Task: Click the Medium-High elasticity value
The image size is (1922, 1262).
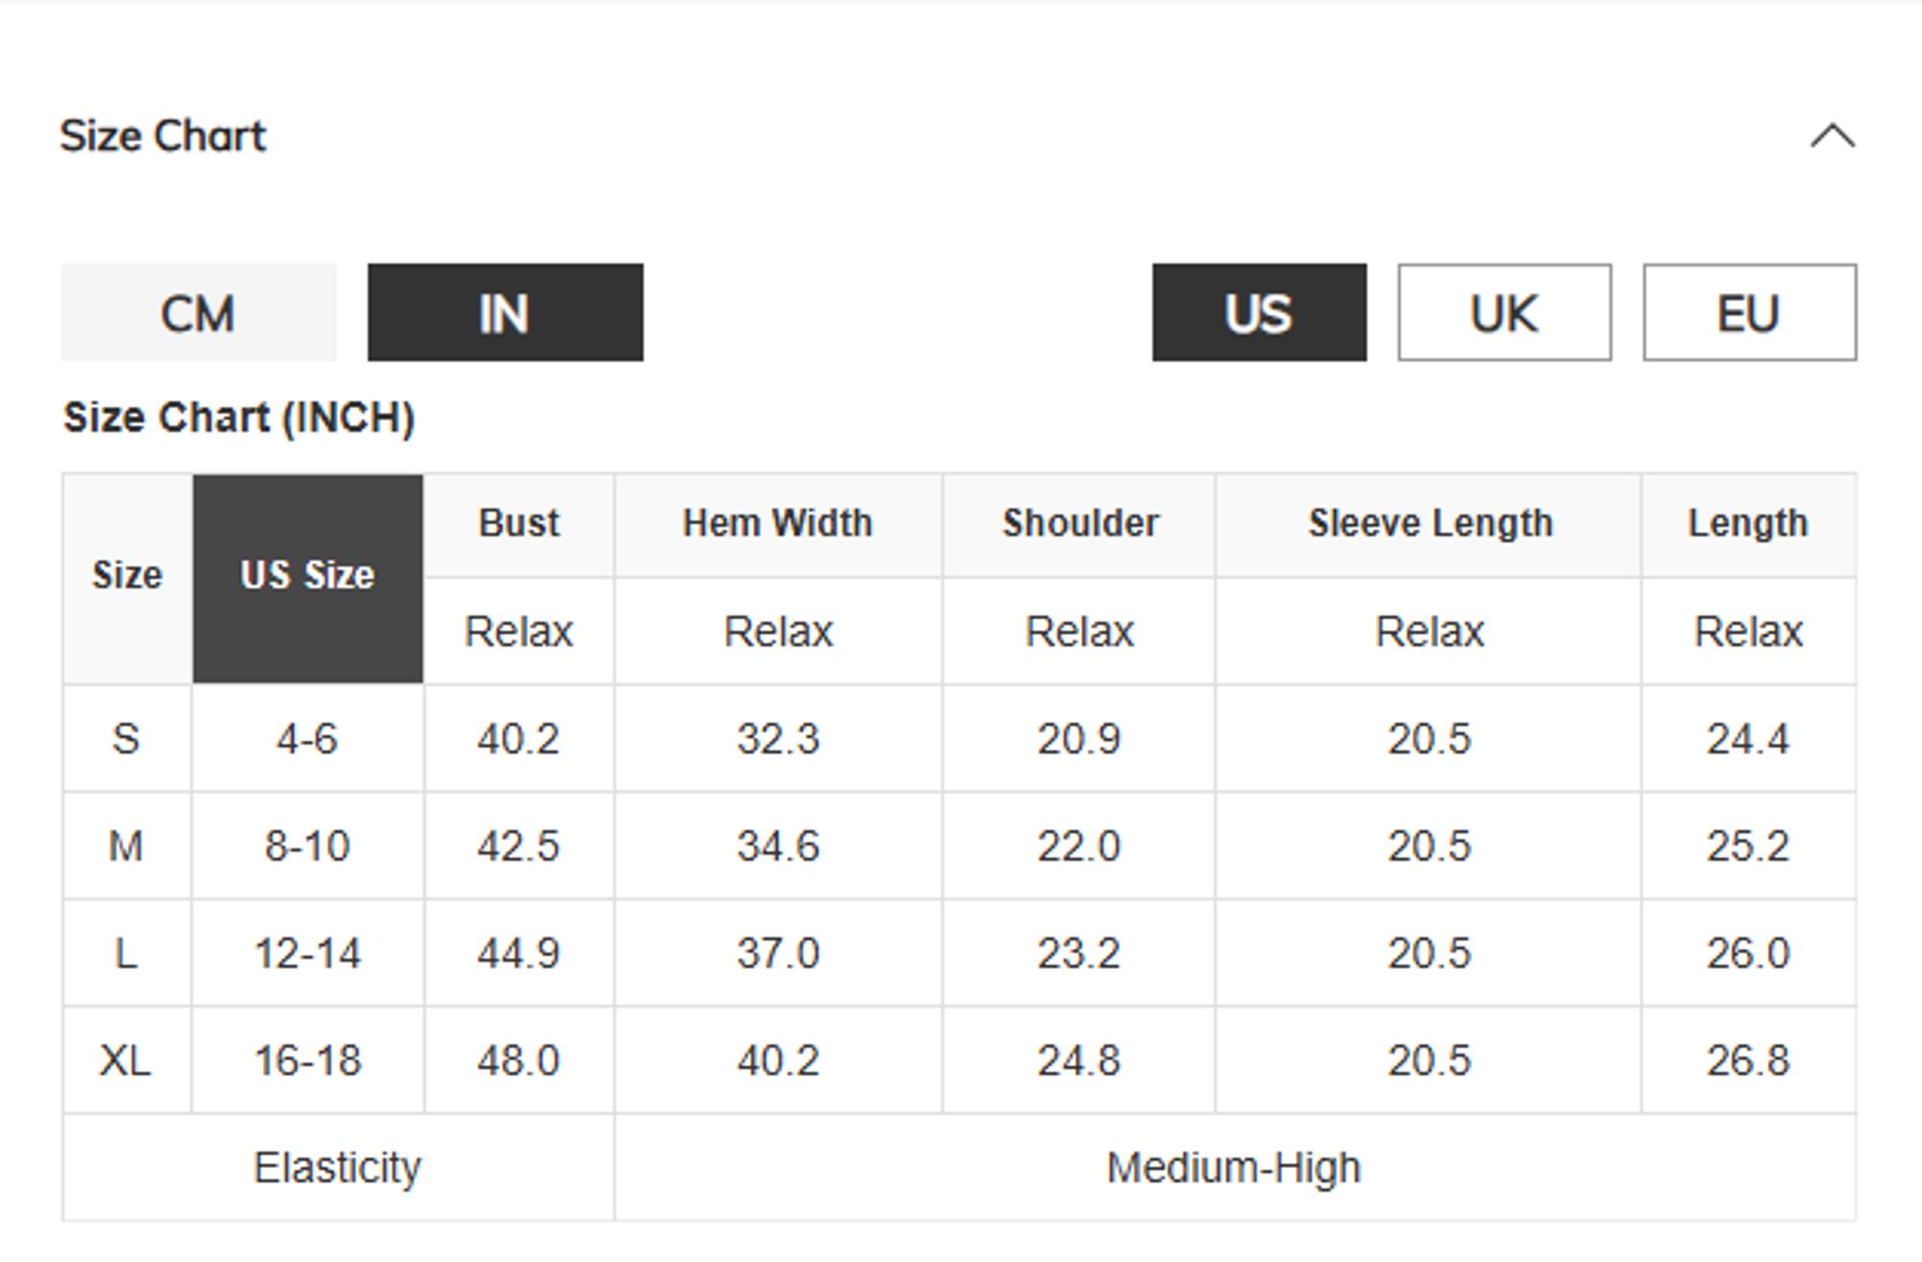Action: 1234,1169
